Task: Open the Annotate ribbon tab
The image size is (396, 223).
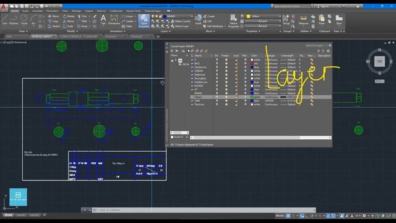Action: [37, 11]
